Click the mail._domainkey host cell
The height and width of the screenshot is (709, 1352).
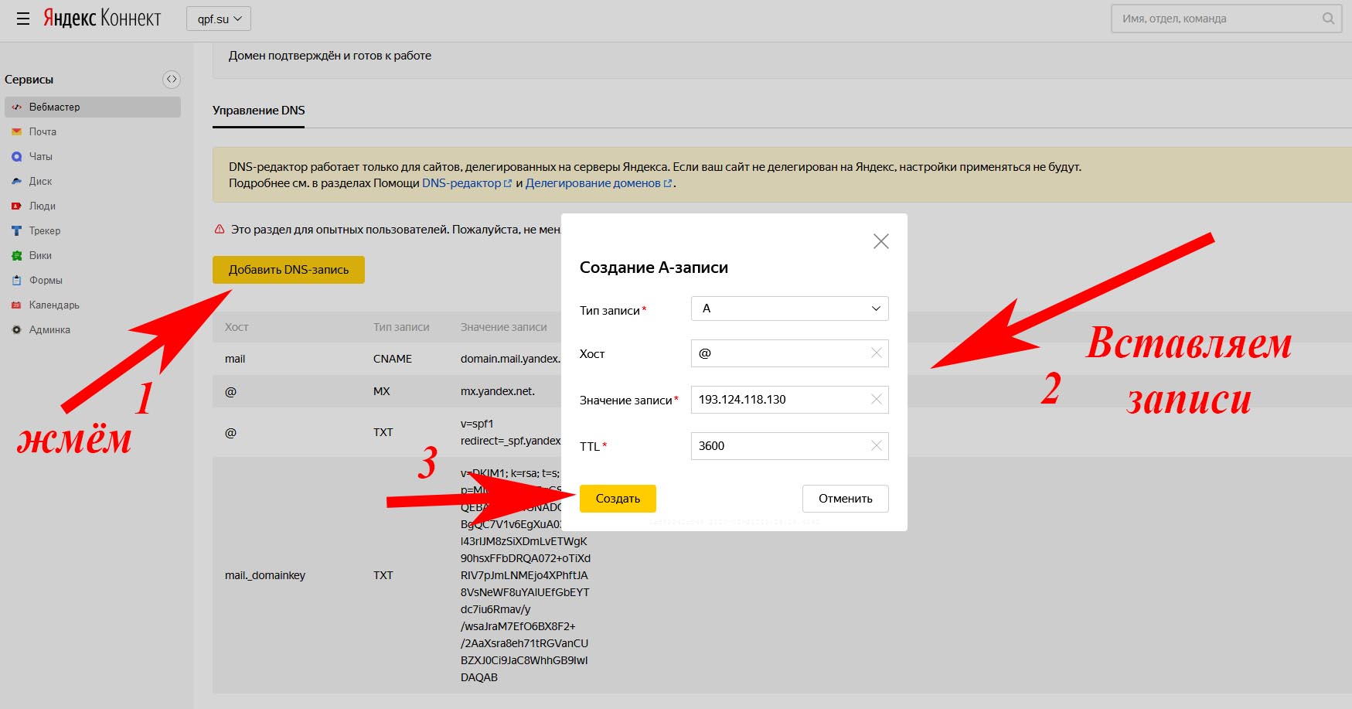click(265, 575)
